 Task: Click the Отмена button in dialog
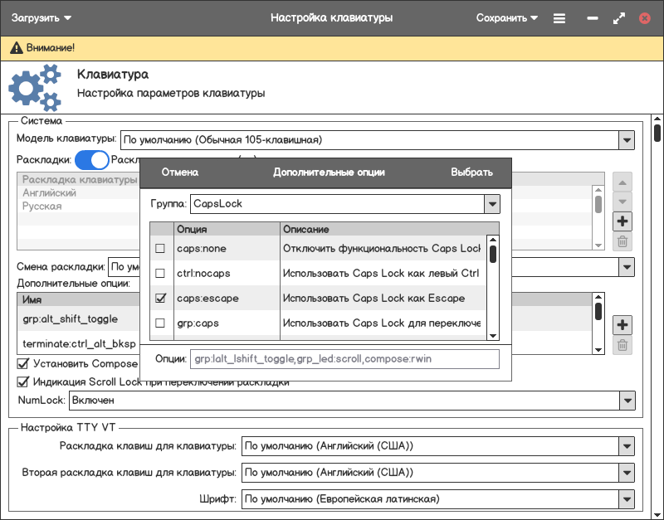(180, 173)
